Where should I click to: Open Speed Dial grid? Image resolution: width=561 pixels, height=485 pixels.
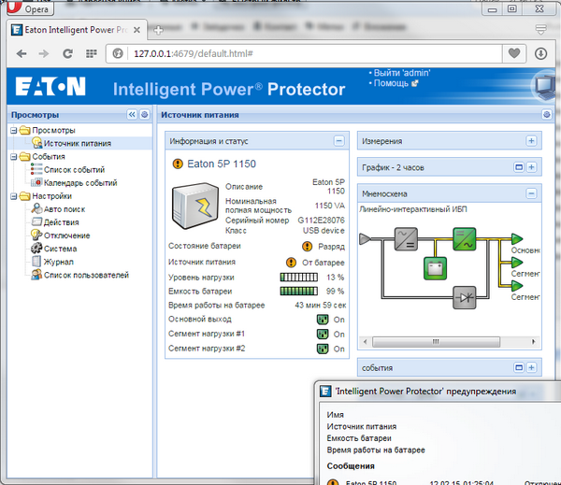click(92, 53)
